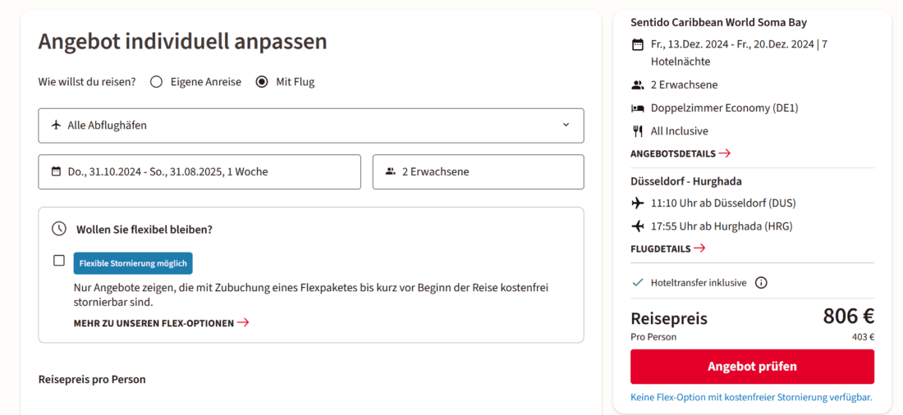Viewport: 903px width, 415px height.
Task: Click the Flexible Stornierung möglich badge
Action: pyautogui.click(x=133, y=263)
